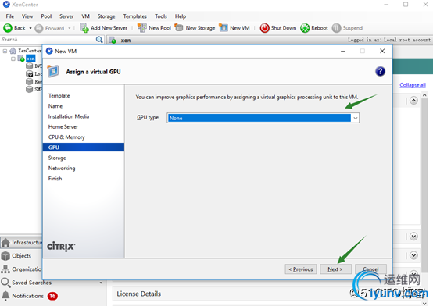Go to the Storage wizard step

tap(57, 158)
